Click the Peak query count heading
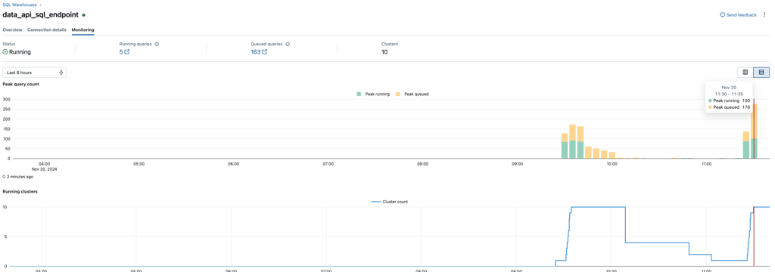 [20, 84]
